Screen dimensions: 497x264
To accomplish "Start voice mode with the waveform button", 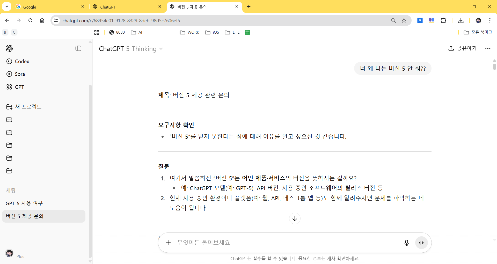I will click(421, 243).
